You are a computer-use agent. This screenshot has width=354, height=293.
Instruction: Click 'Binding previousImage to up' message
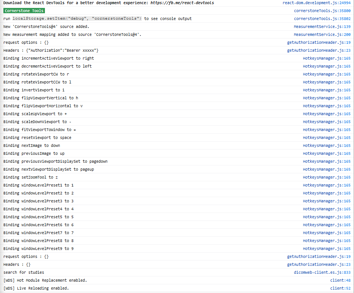pos(34,153)
